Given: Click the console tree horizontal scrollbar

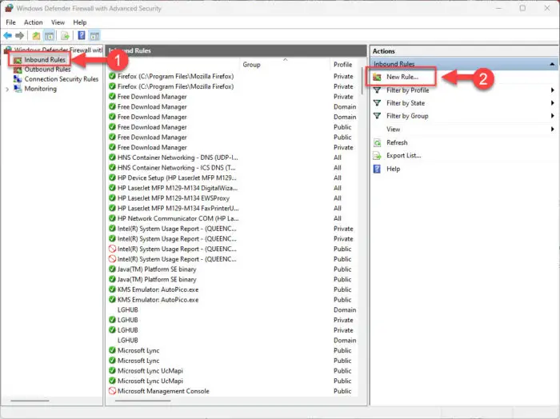Looking at the screenshot, I should [30, 401].
